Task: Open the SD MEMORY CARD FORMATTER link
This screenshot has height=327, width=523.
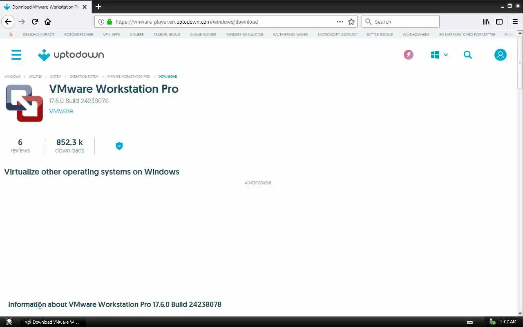Action: pyautogui.click(x=467, y=34)
